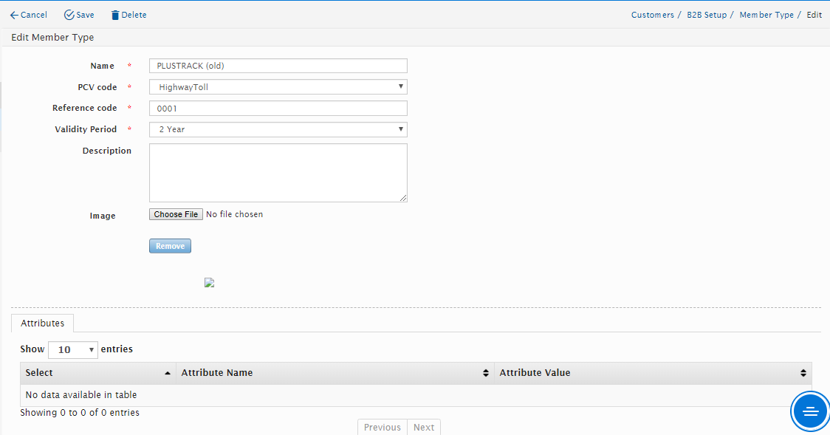Click the broken image thumbnail placeholder
Image resolution: width=830 pixels, height=435 pixels.
pos(209,283)
